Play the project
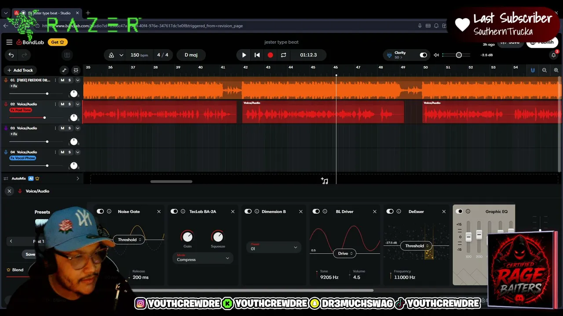The image size is (563, 316). [x=244, y=55]
